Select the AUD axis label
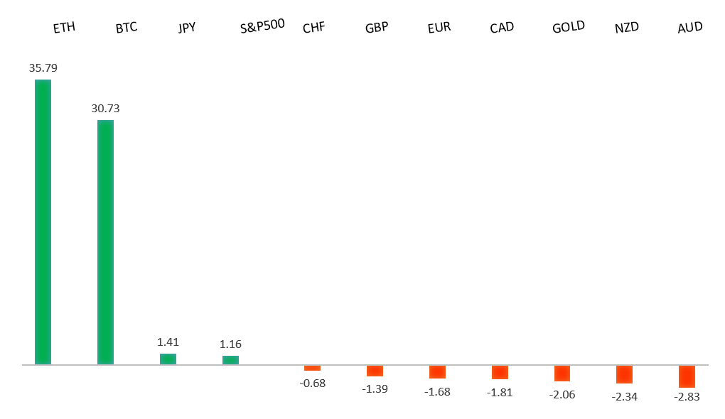725x419 pixels. click(690, 28)
